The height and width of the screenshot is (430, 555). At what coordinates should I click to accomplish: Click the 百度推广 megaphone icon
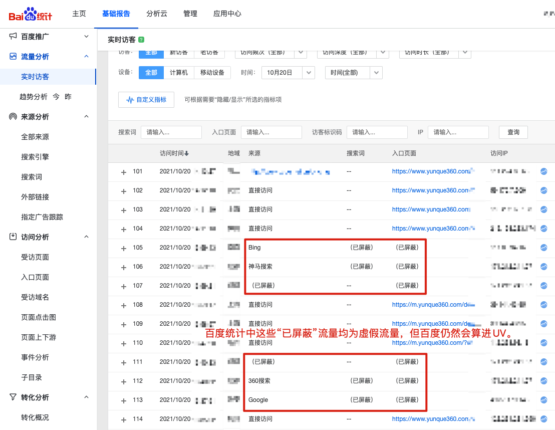pos(13,36)
